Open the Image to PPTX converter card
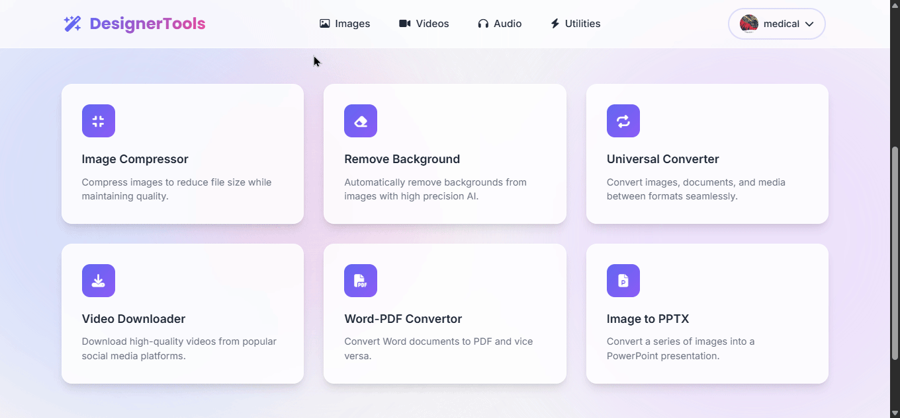The width and height of the screenshot is (900, 418). click(707, 314)
